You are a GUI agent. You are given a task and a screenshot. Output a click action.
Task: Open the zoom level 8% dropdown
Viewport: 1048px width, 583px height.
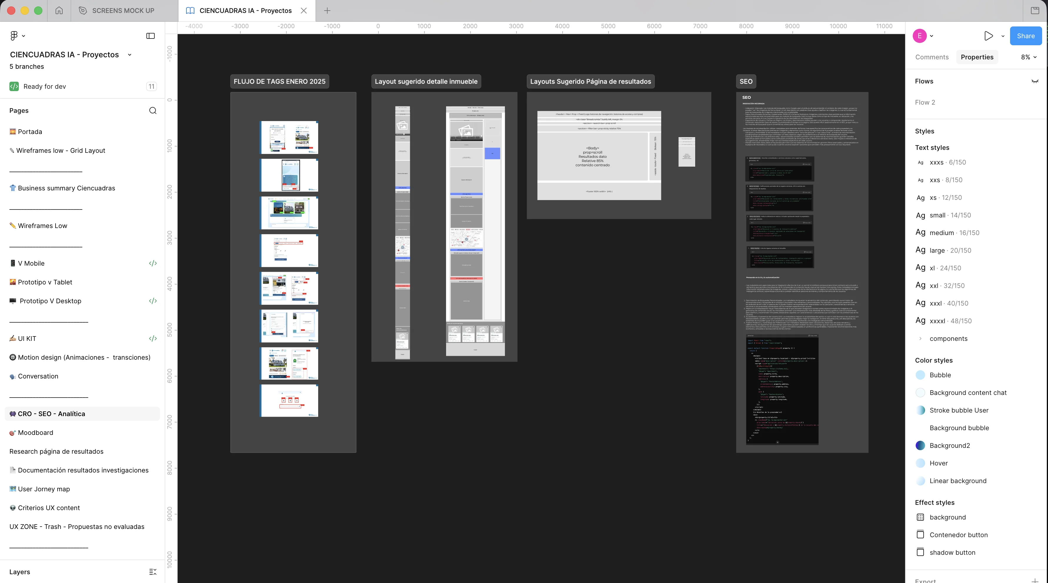coord(1029,57)
